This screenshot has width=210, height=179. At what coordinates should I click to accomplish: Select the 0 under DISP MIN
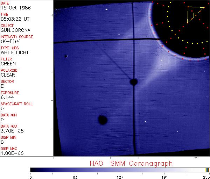click(2, 142)
